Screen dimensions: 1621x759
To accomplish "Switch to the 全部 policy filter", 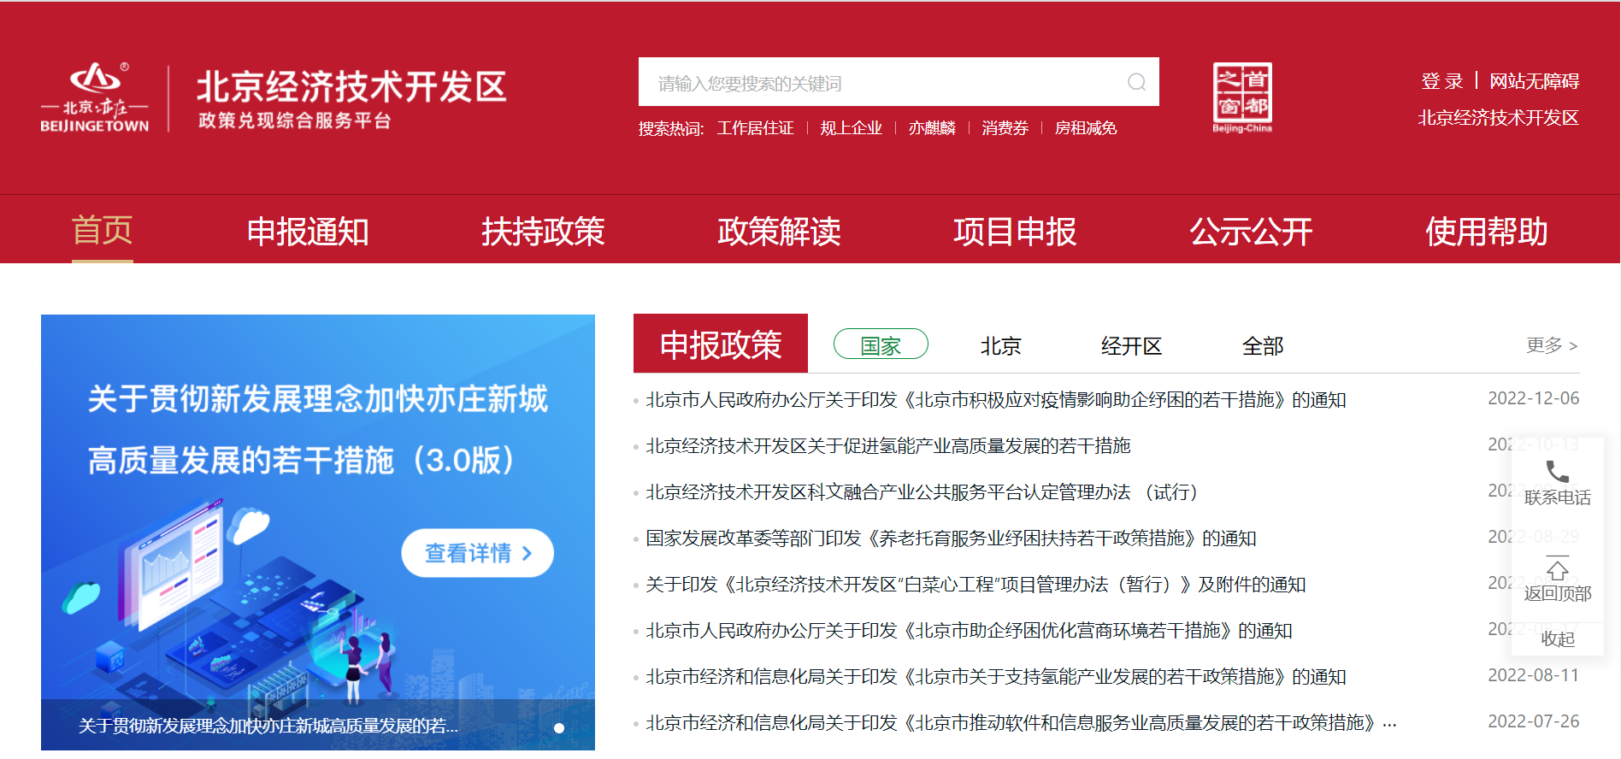I will tap(1262, 346).
